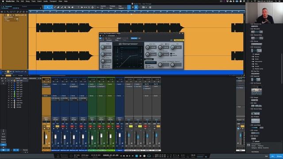Open the Snap mode dropdown
The image size is (283, 159).
[122, 8]
